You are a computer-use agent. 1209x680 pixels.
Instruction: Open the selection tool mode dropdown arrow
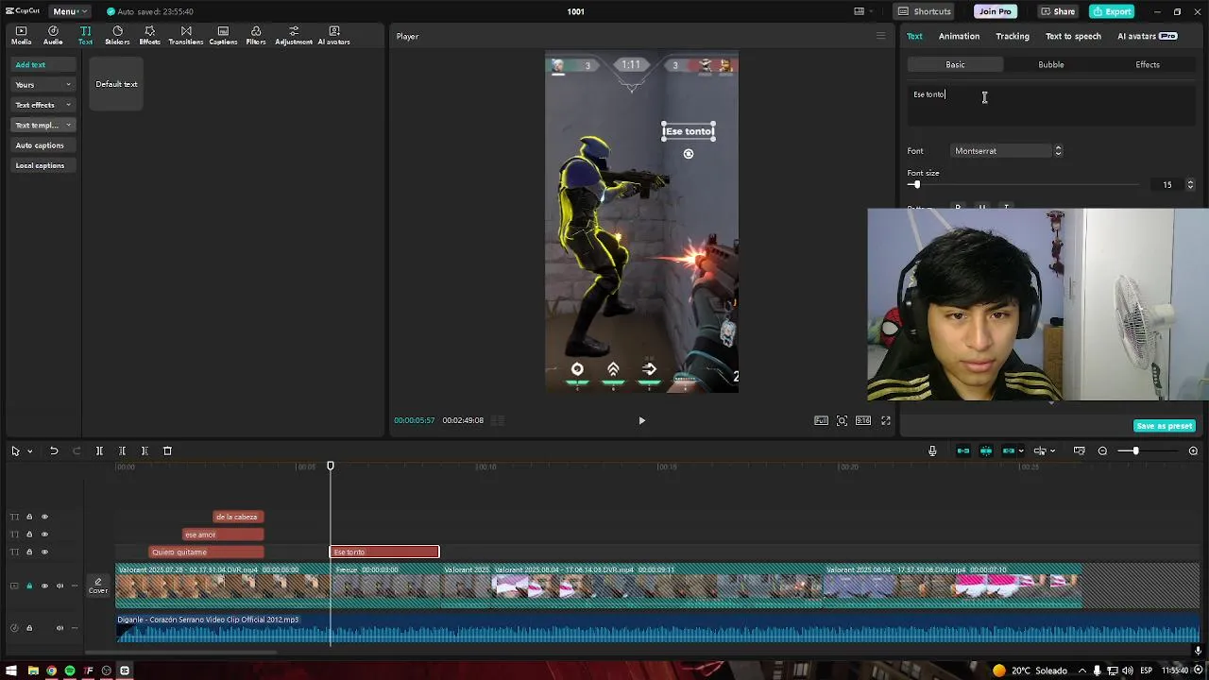(29, 451)
